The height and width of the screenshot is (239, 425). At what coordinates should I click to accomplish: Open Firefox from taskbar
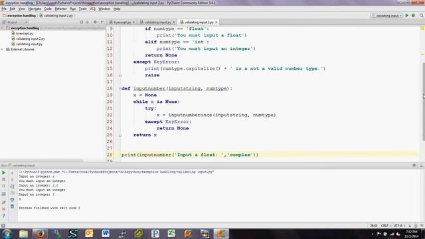coord(40,234)
